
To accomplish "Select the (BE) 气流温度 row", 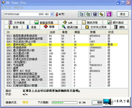I will 62,65.
